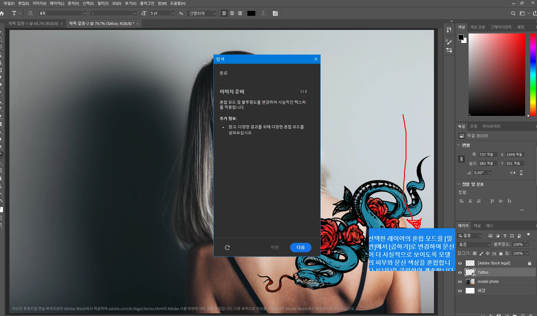The width and height of the screenshot is (537, 316).
Task: Toggle lock position move icon
Action: (488, 253)
